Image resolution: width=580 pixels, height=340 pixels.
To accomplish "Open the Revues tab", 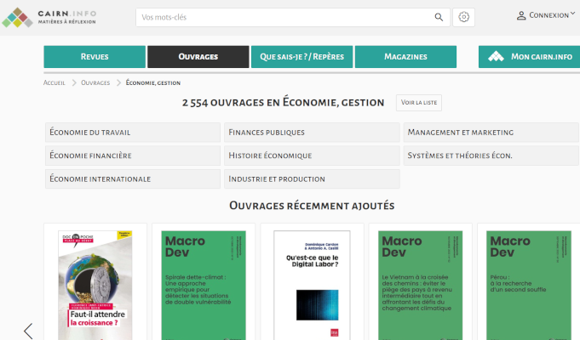I will coord(95,57).
